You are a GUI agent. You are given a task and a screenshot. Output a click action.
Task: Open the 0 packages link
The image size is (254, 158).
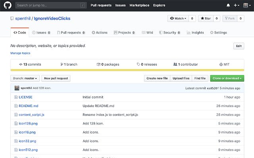tap(108, 64)
